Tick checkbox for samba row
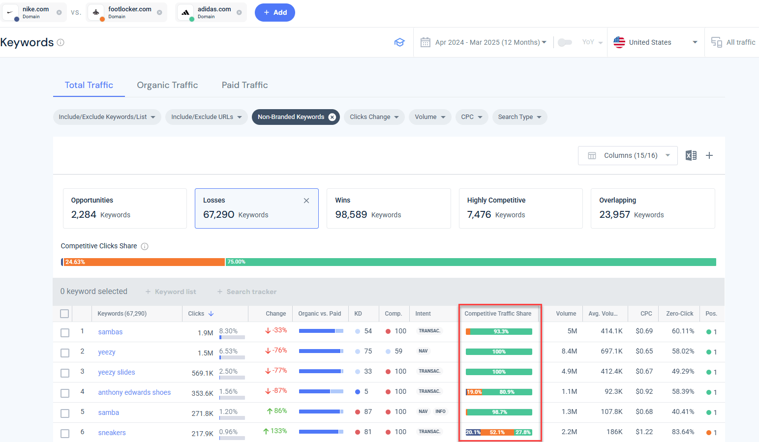This screenshot has width=759, height=442. (x=65, y=413)
